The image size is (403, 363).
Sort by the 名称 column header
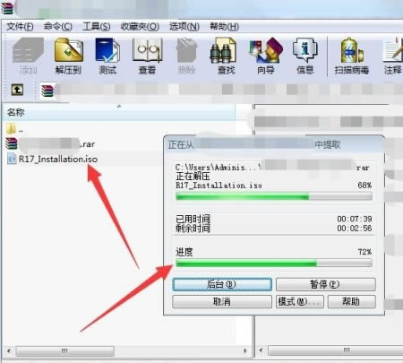click(119, 113)
